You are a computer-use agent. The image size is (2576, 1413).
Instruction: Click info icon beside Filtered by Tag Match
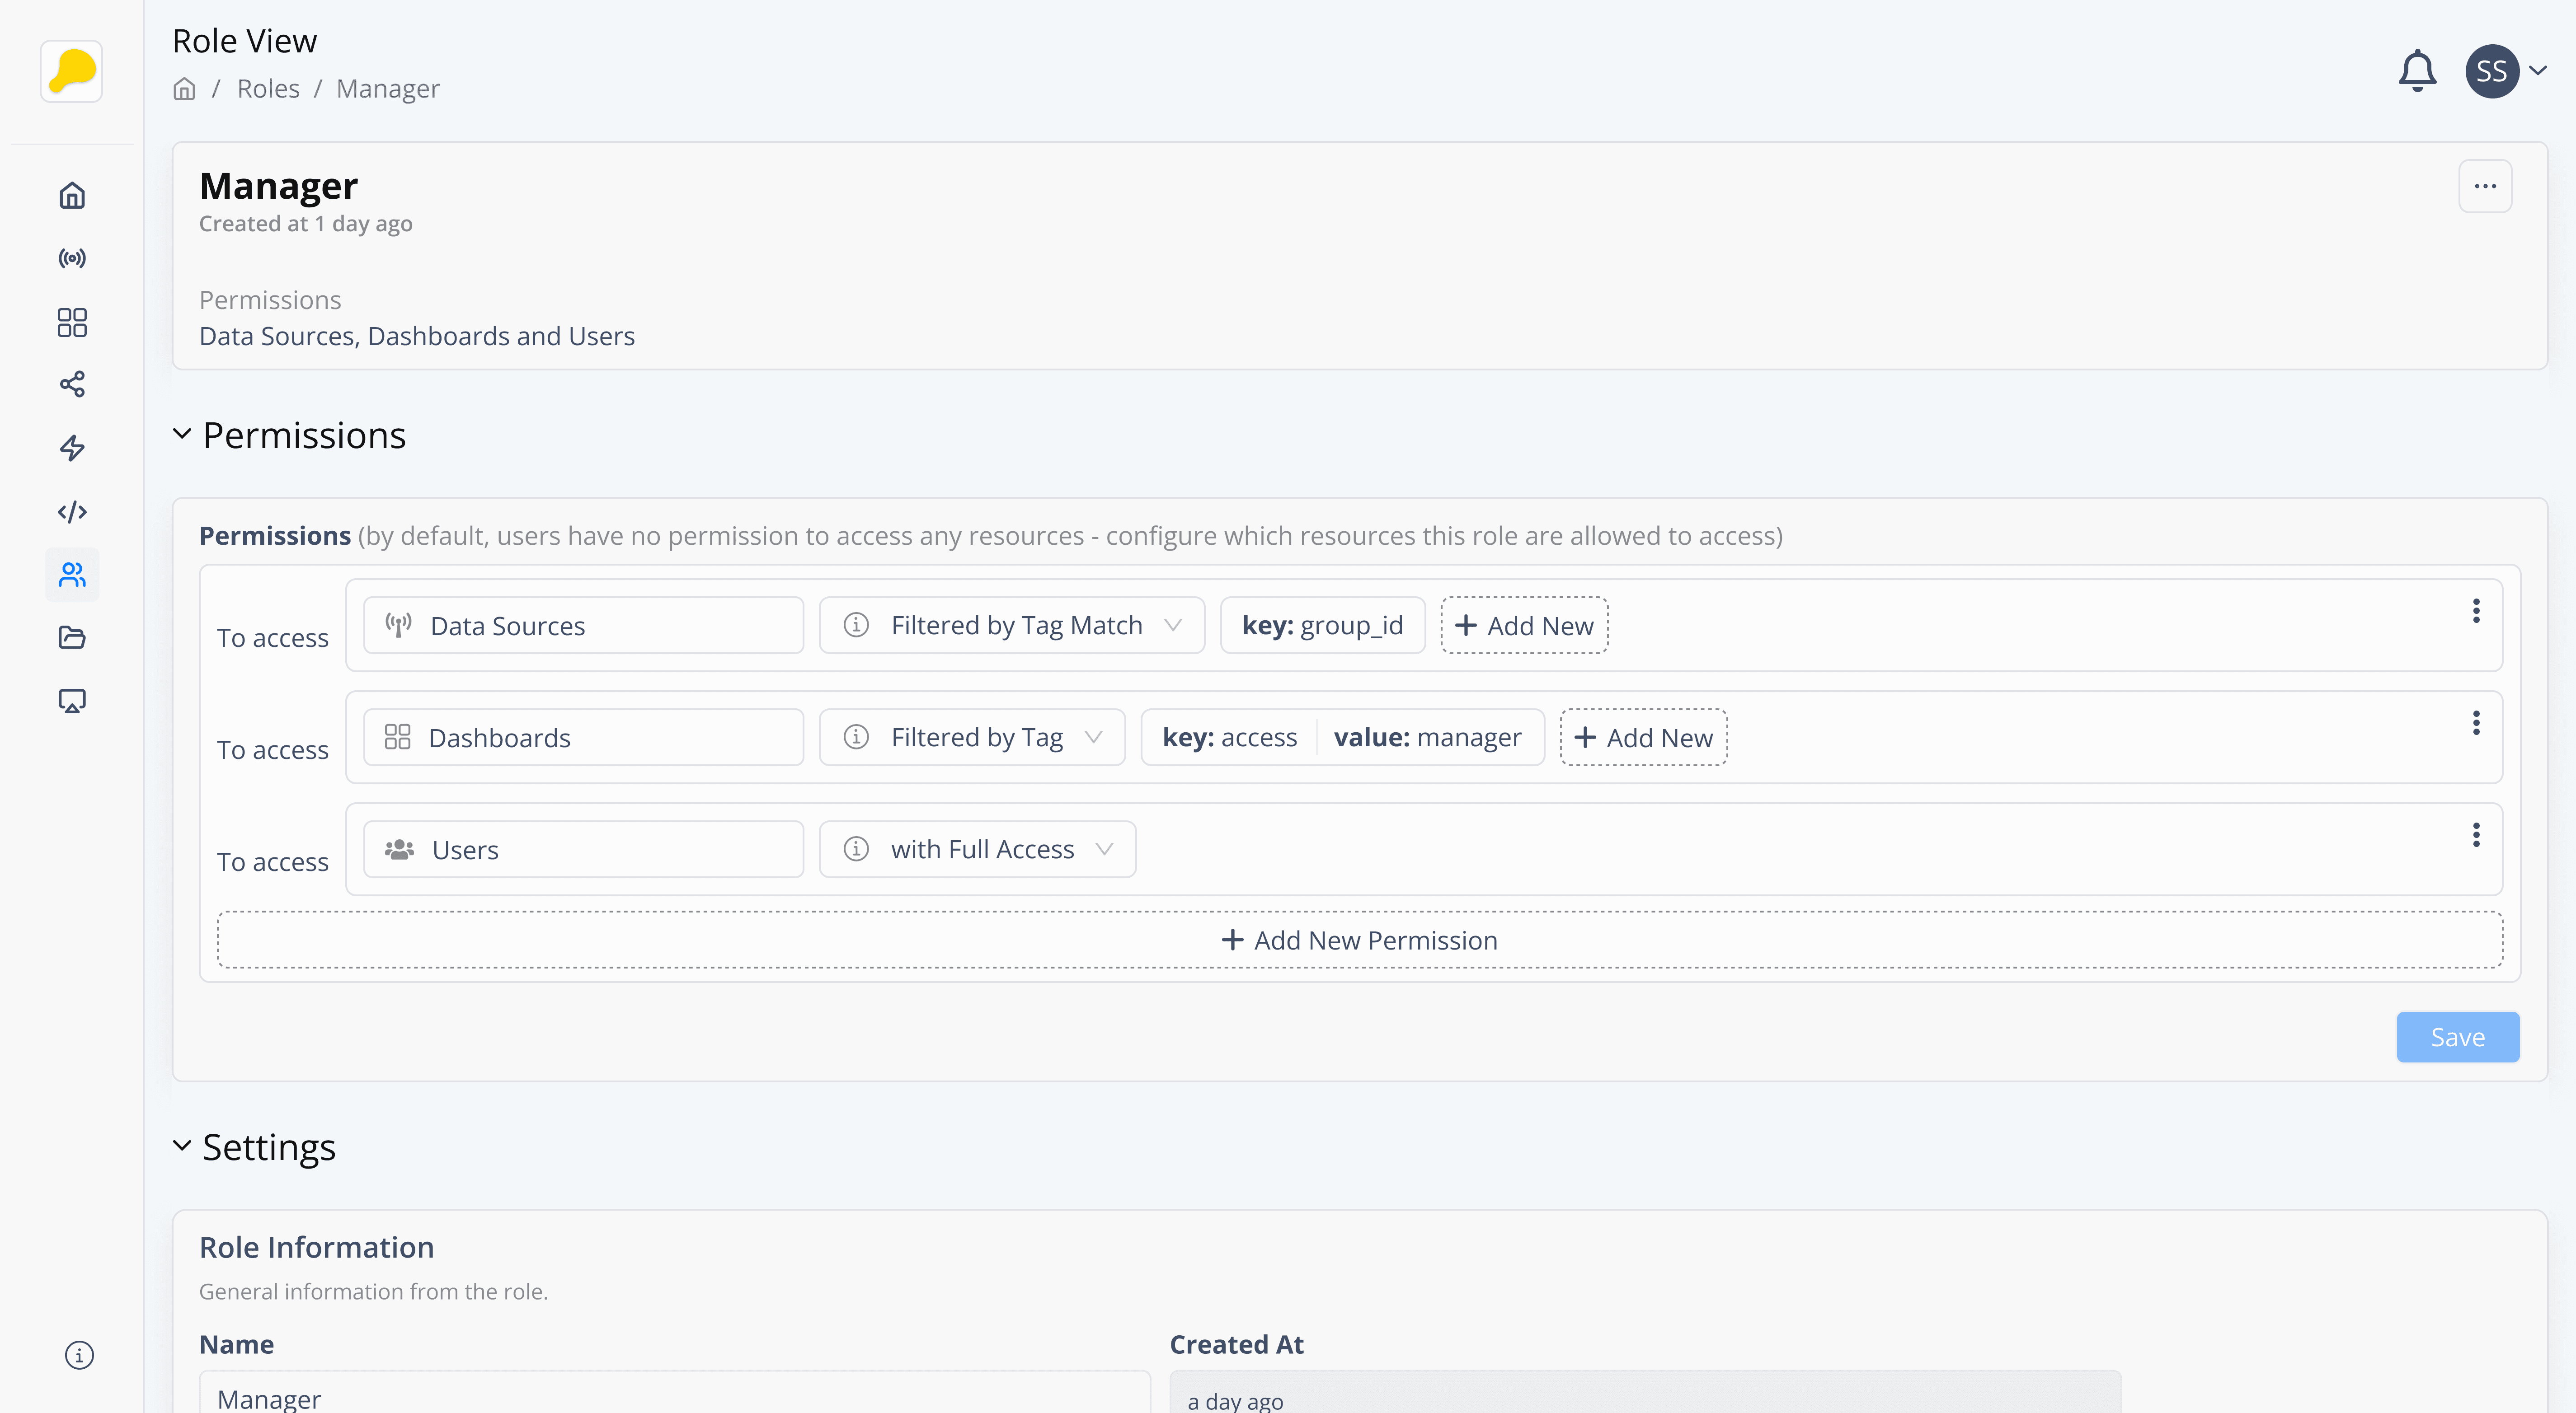coord(856,625)
